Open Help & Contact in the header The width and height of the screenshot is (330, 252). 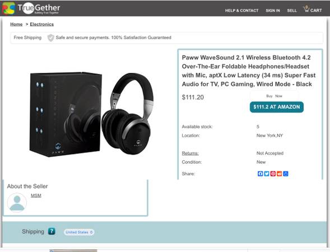coord(241,11)
